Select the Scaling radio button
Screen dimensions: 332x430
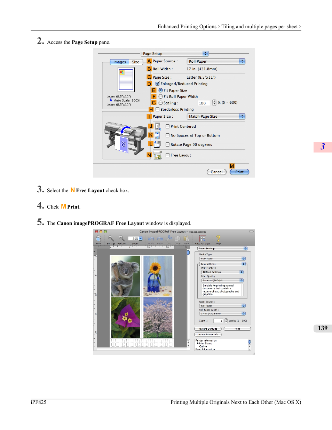coord(160,103)
